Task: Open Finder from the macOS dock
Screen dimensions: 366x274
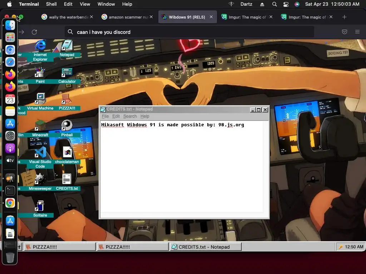Action: [x=10, y=25]
